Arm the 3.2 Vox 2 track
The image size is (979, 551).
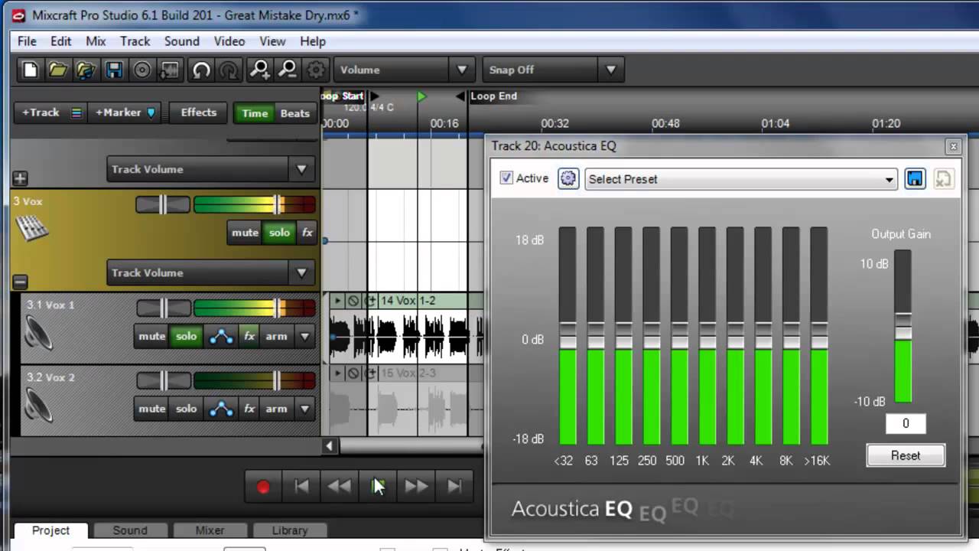[276, 409]
